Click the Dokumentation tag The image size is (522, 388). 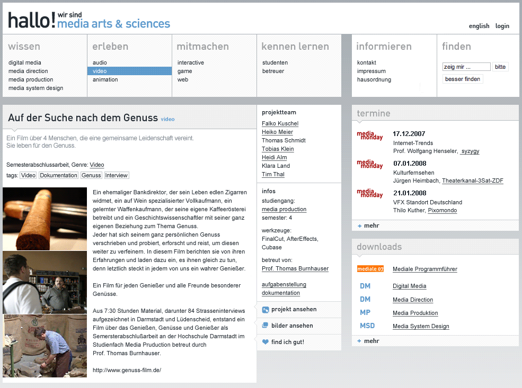coord(59,175)
